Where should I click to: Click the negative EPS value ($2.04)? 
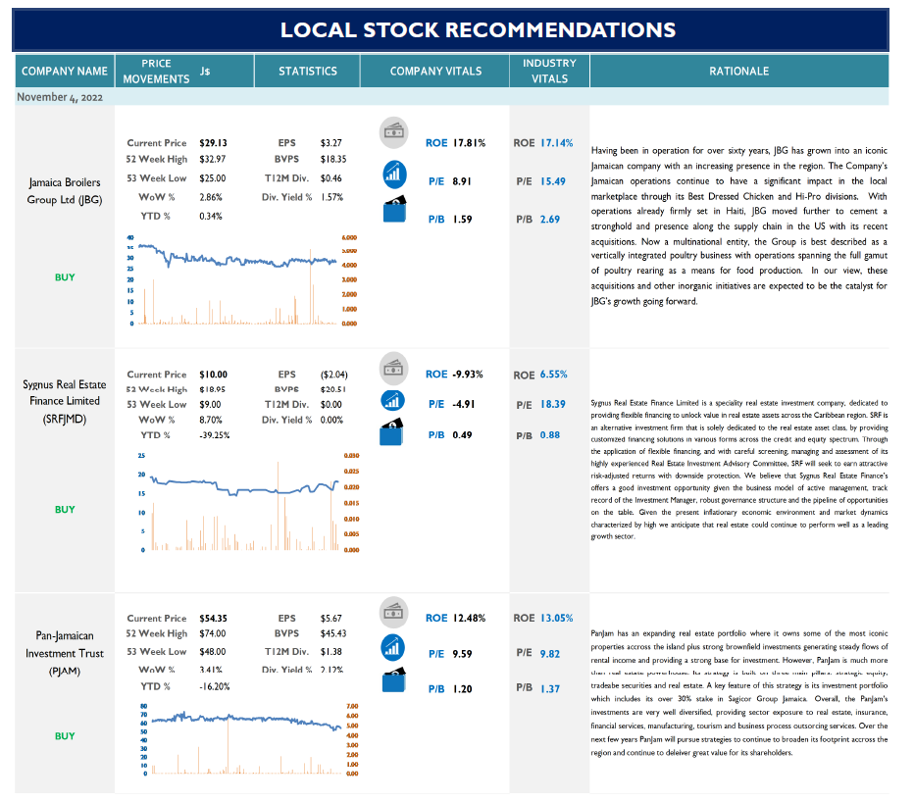click(334, 375)
